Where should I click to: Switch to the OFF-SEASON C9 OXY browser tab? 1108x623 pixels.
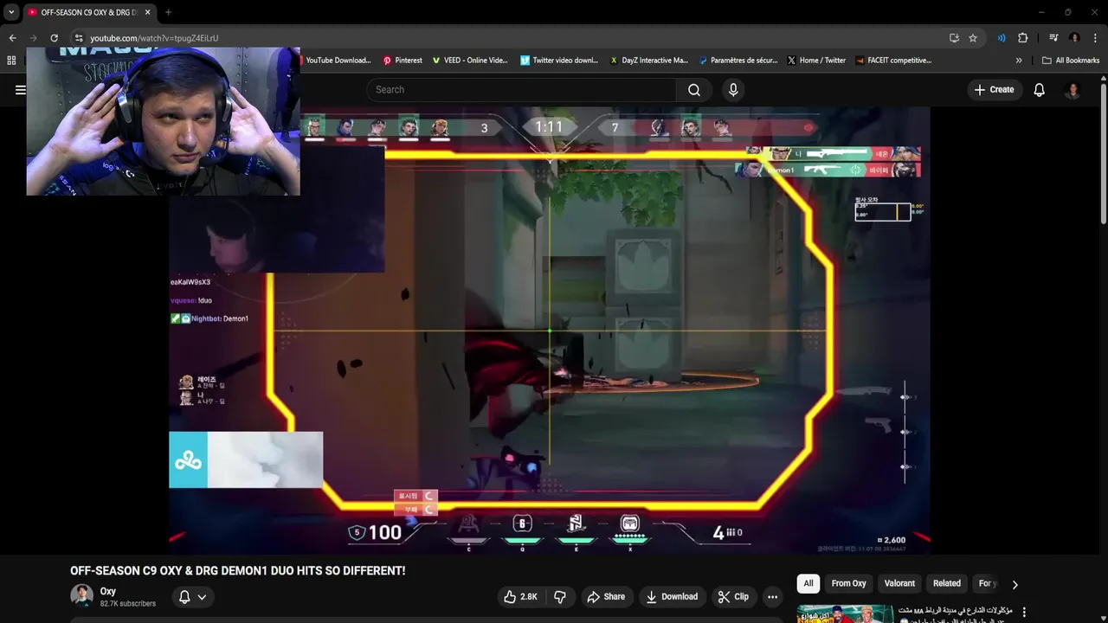tap(89, 12)
